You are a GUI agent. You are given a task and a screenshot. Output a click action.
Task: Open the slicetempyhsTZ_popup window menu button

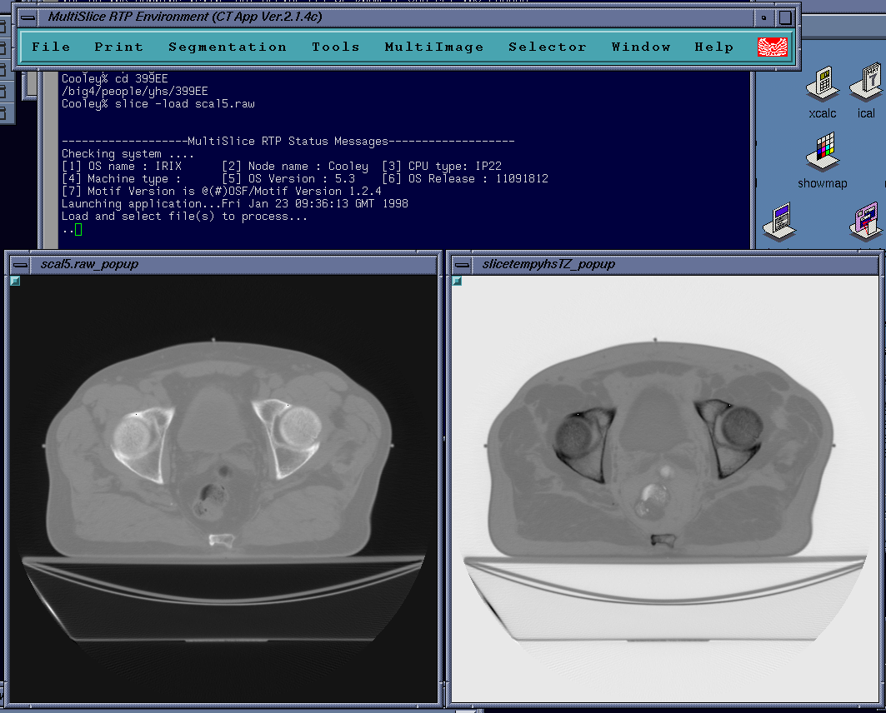coord(463,265)
